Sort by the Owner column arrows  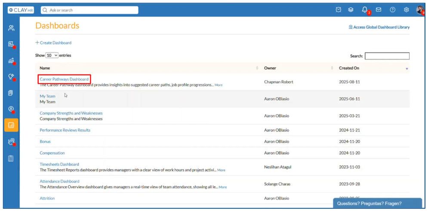[332, 68]
